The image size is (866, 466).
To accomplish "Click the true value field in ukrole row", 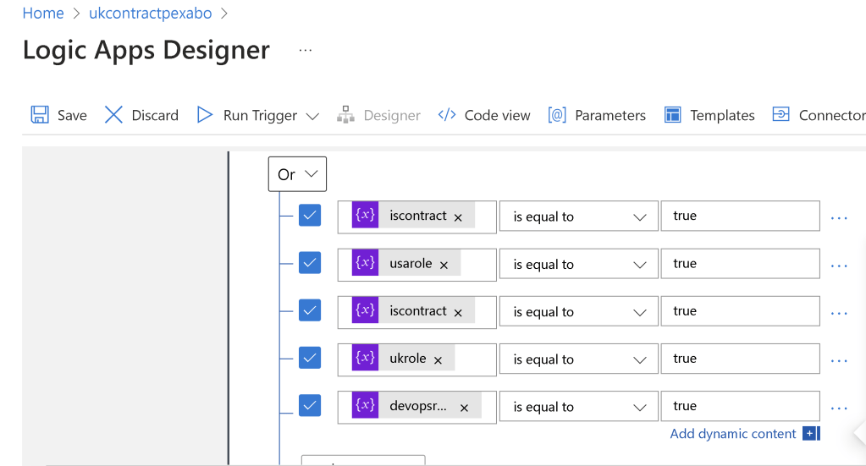I will coord(741,359).
